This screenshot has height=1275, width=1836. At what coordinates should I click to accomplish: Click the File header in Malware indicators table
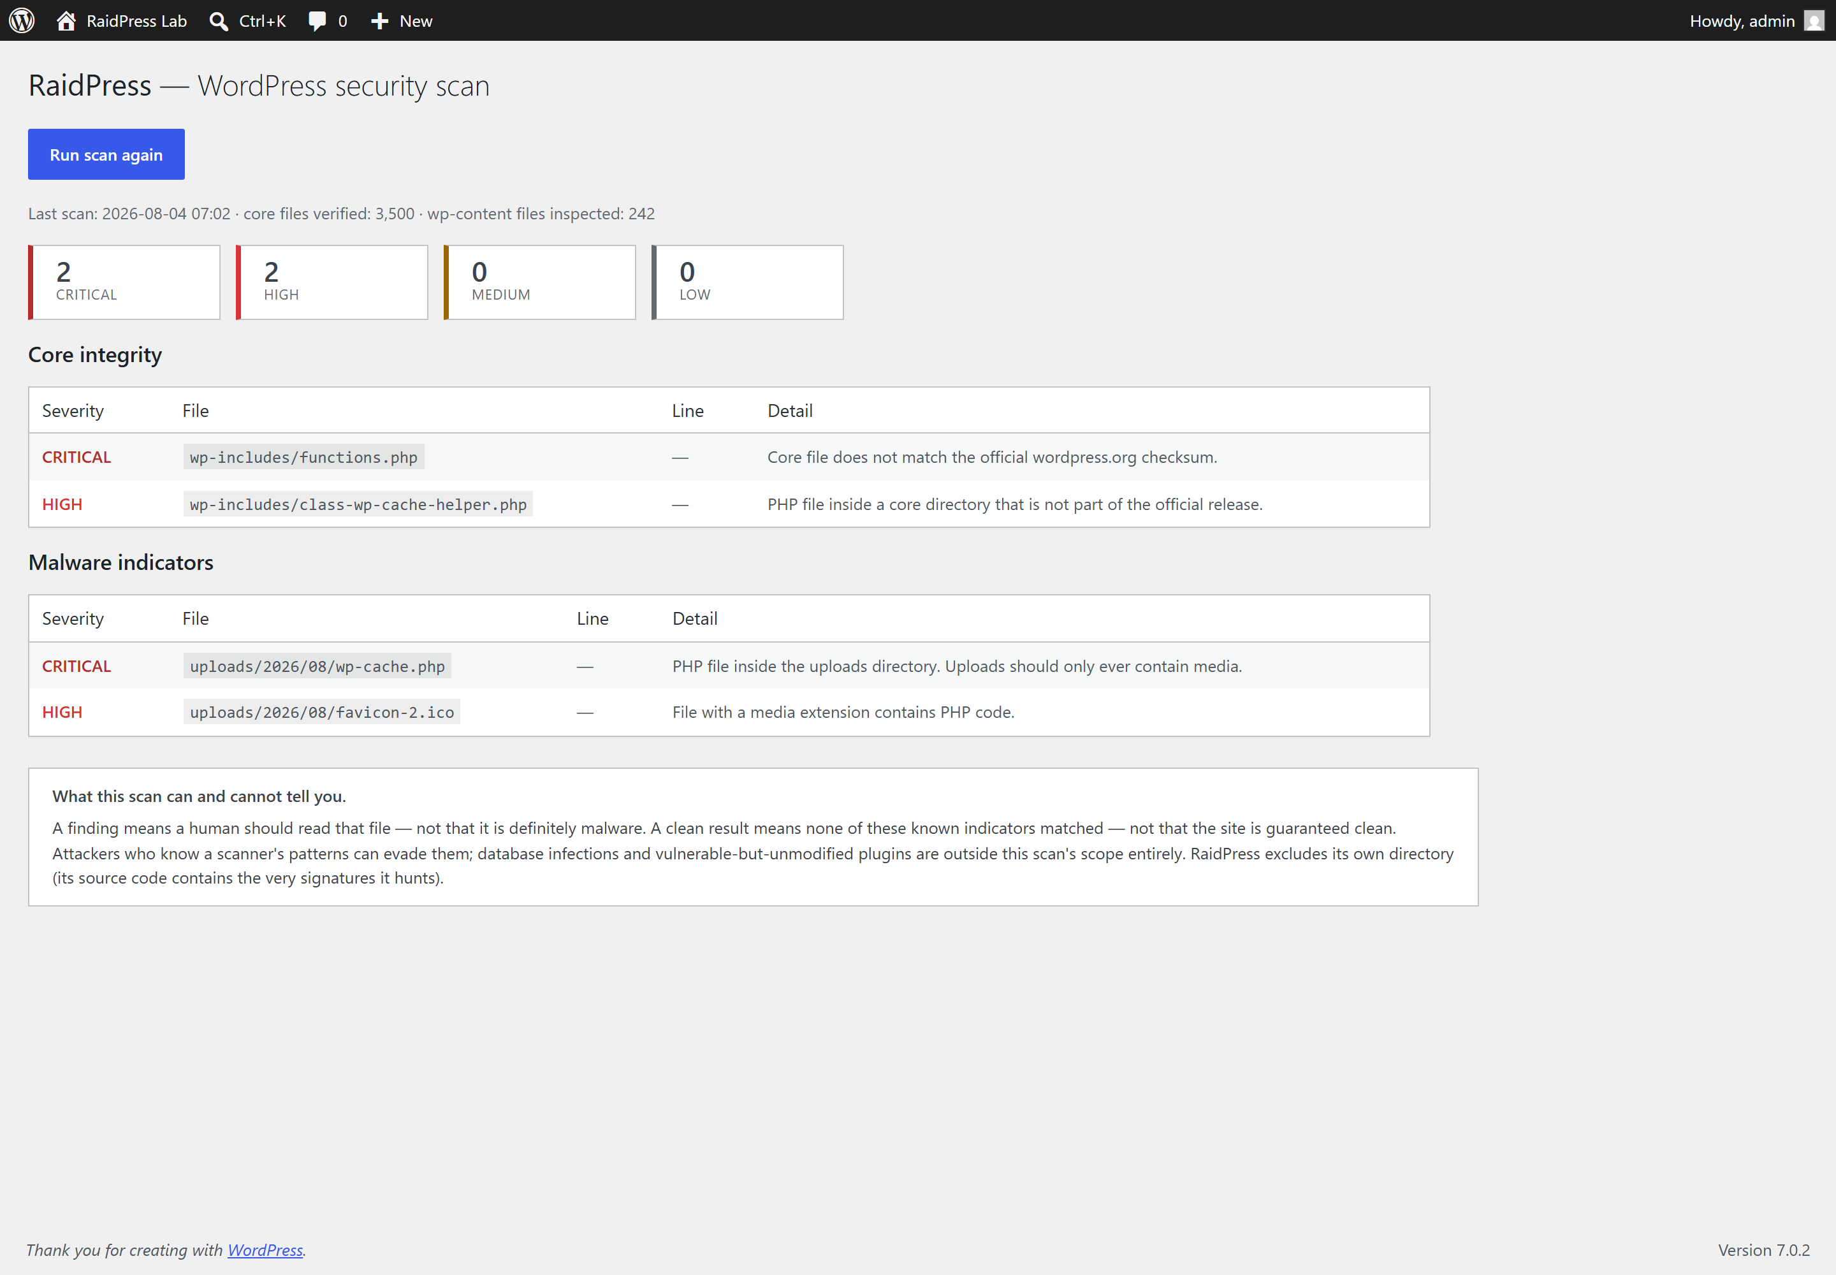[x=195, y=618]
